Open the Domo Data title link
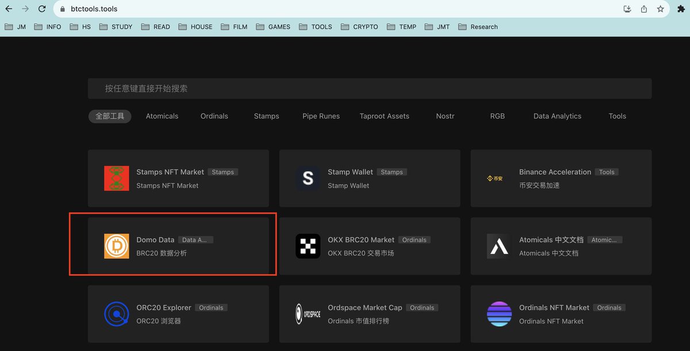Image resolution: width=690 pixels, height=351 pixels. (x=155, y=240)
